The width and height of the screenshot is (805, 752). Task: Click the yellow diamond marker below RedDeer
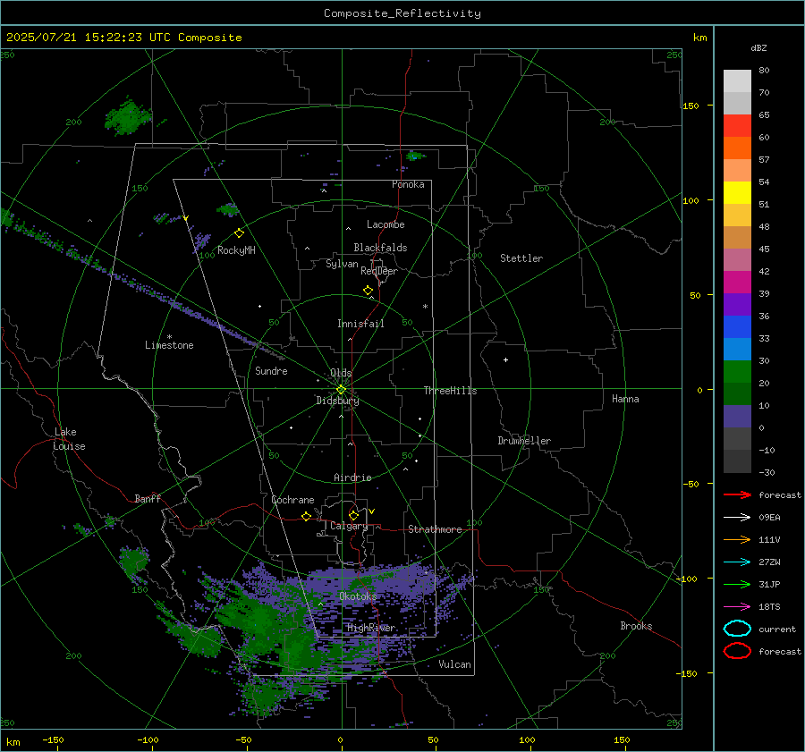pos(368,291)
